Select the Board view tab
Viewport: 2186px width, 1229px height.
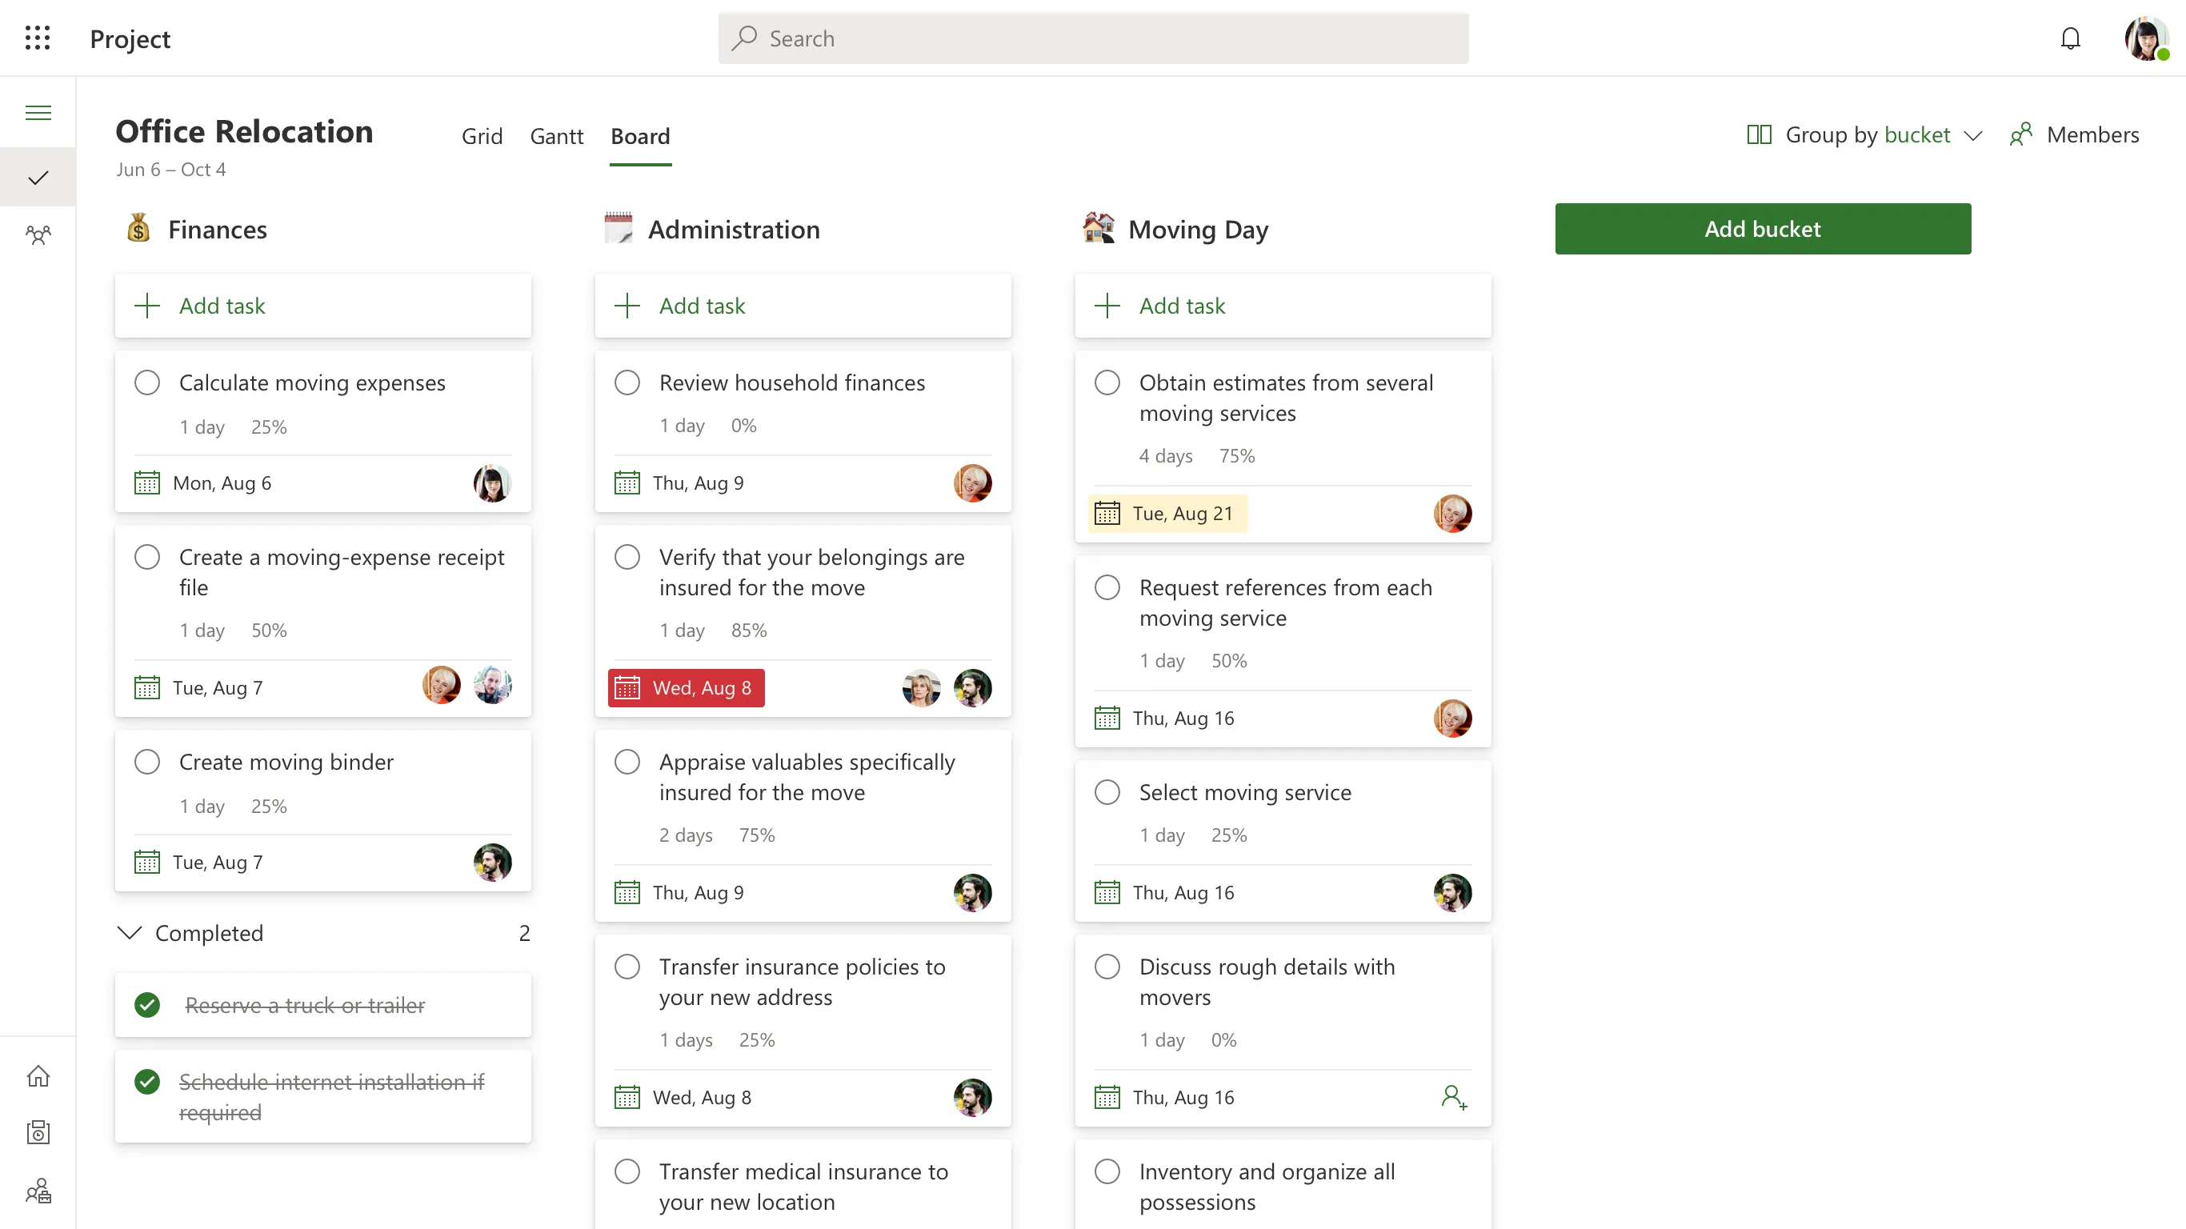641,136
